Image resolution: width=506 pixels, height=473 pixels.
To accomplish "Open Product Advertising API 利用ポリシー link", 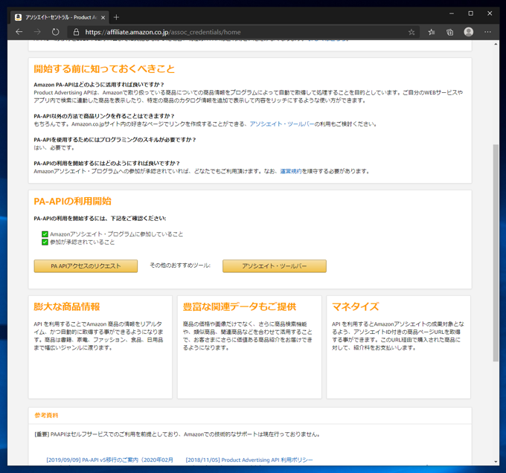I will click(249, 460).
